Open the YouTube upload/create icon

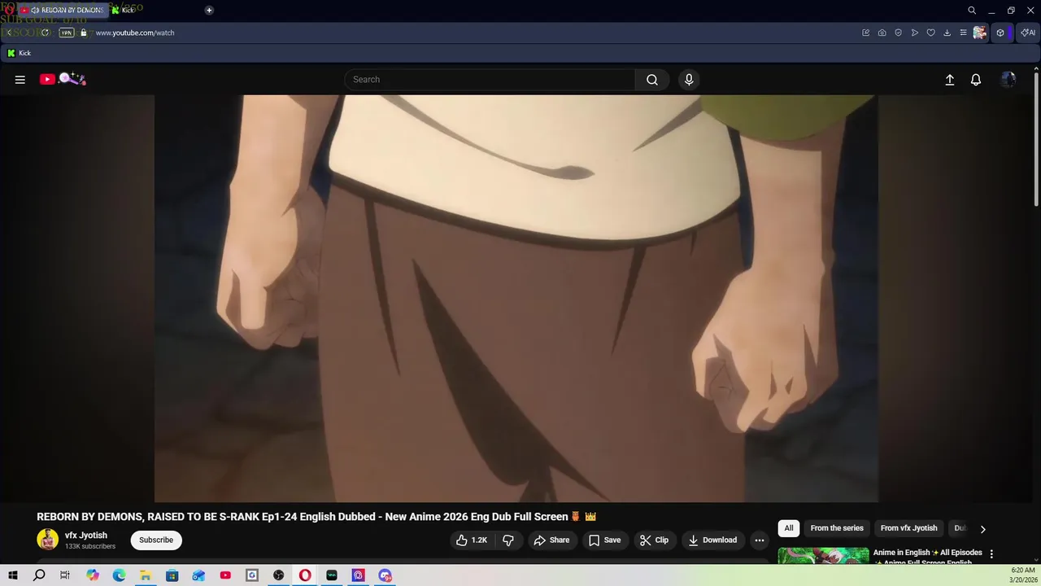(x=949, y=80)
